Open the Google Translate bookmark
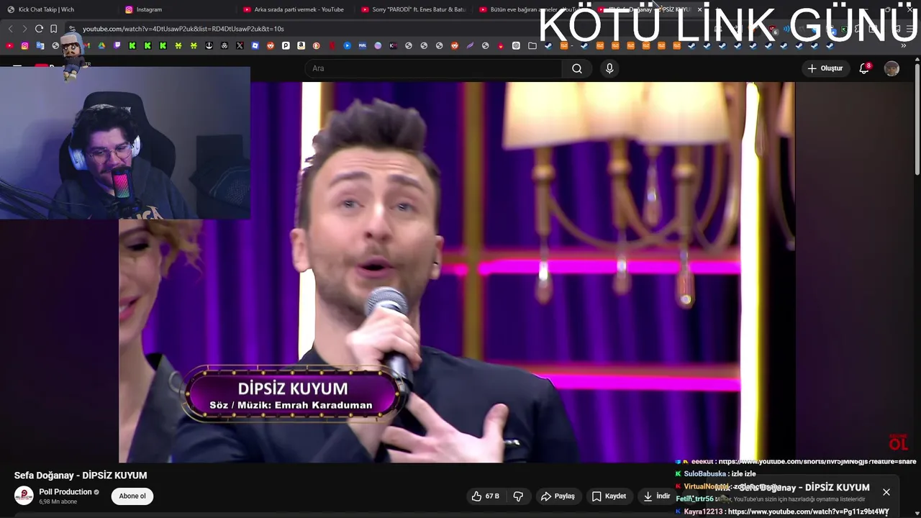This screenshot has height=518, width=921. [x=40, y=45]
